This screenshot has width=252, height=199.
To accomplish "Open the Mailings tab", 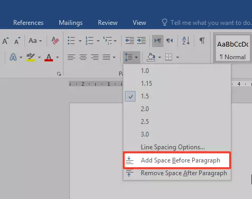I will (70, 23).
